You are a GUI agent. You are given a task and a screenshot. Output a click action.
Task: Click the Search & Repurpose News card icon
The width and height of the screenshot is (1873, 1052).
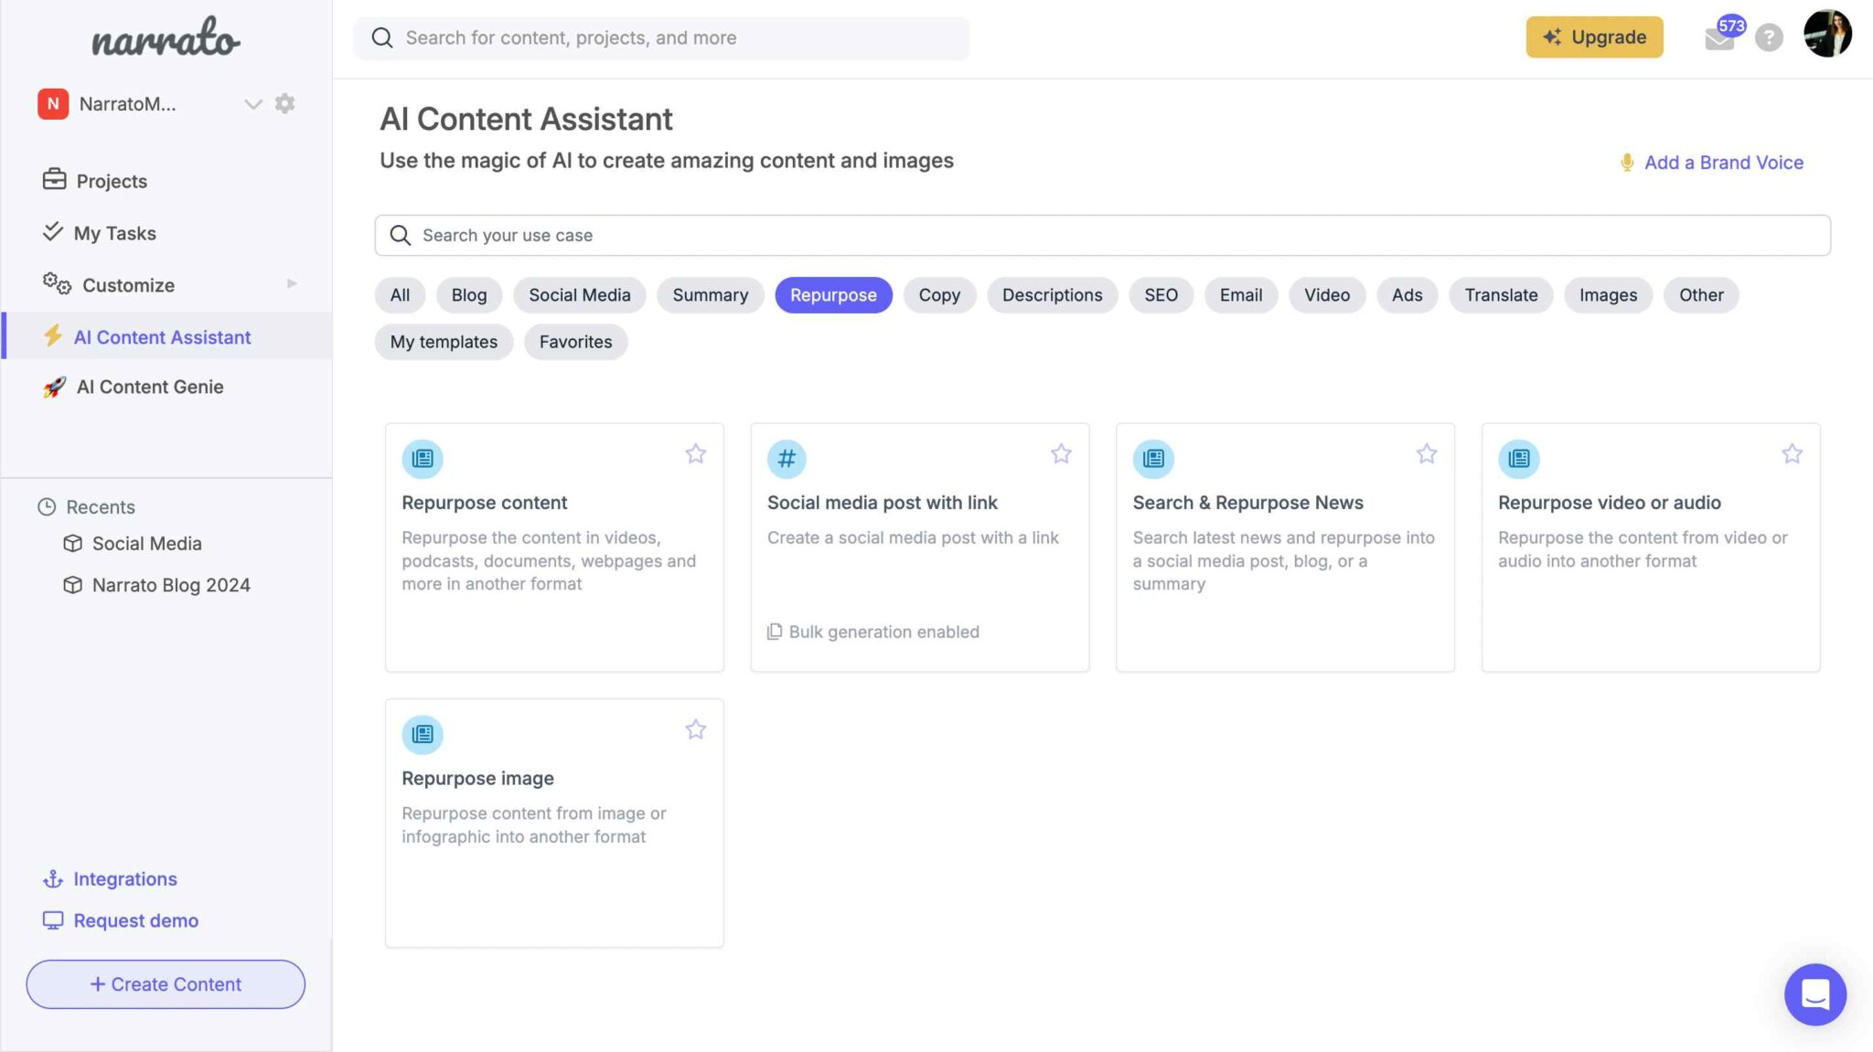[1153, 459]
